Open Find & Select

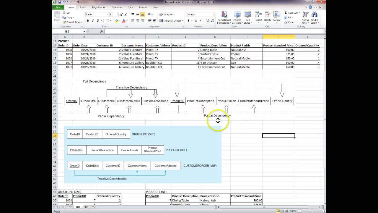click(315, 18)
